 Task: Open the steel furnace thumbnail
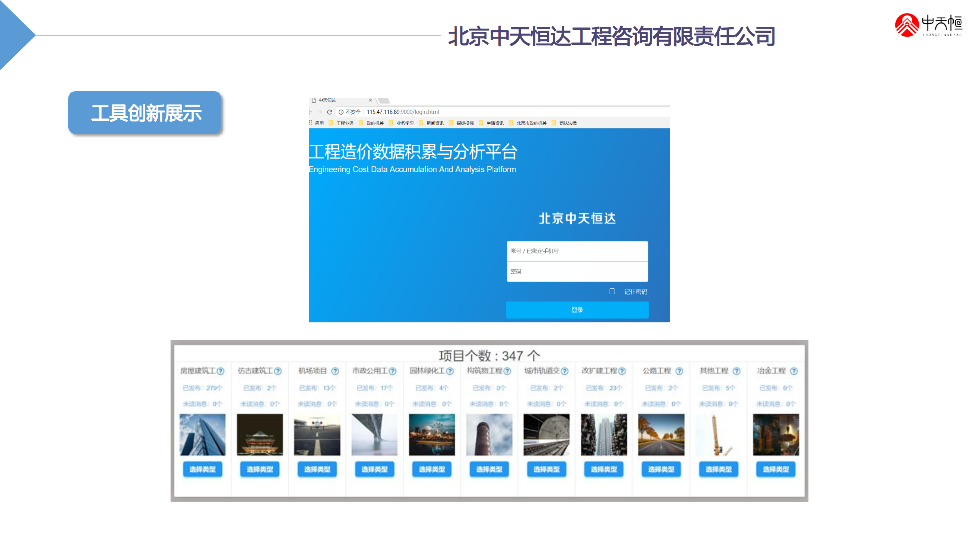tap(776, 435)
